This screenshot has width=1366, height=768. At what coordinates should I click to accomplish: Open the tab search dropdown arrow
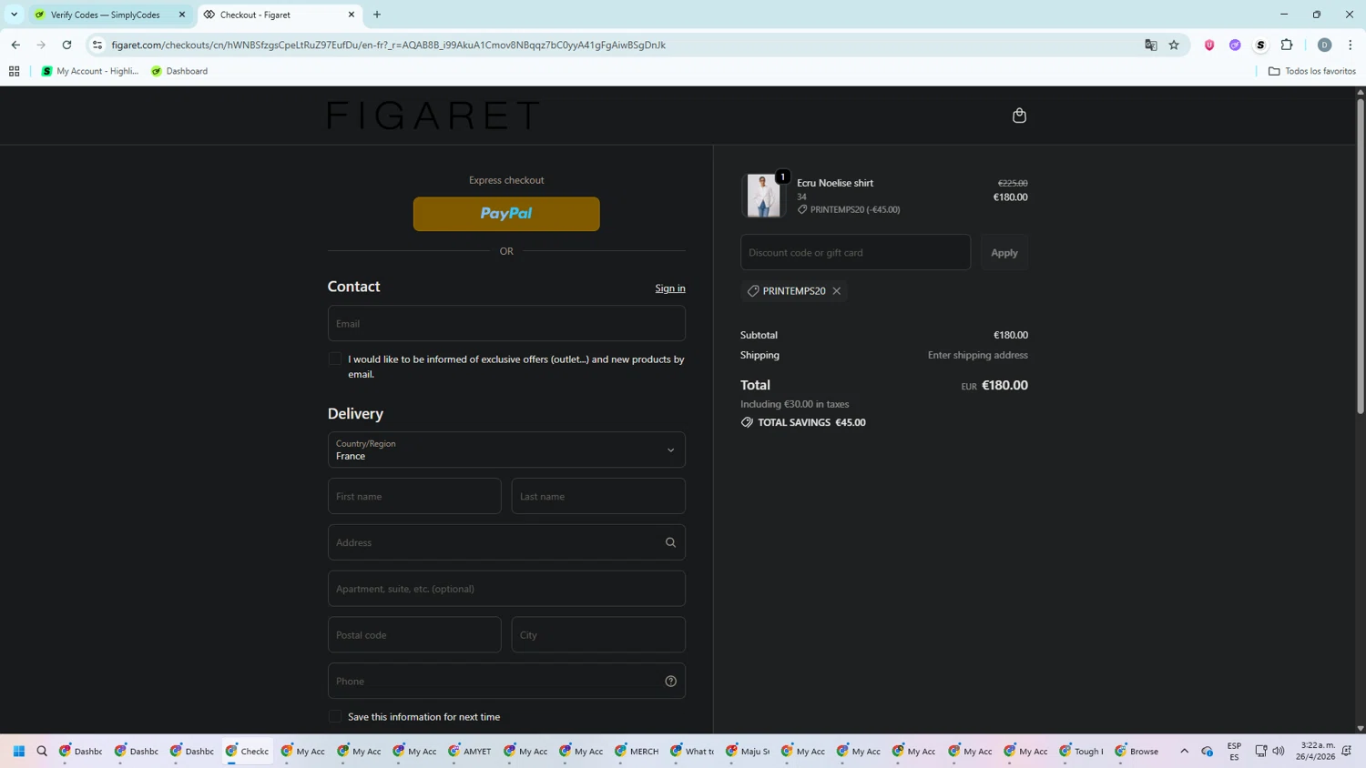click(14, 15)
